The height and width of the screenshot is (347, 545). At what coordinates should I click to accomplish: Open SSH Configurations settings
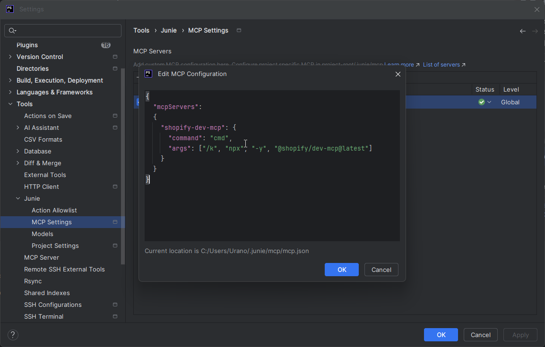53,305
